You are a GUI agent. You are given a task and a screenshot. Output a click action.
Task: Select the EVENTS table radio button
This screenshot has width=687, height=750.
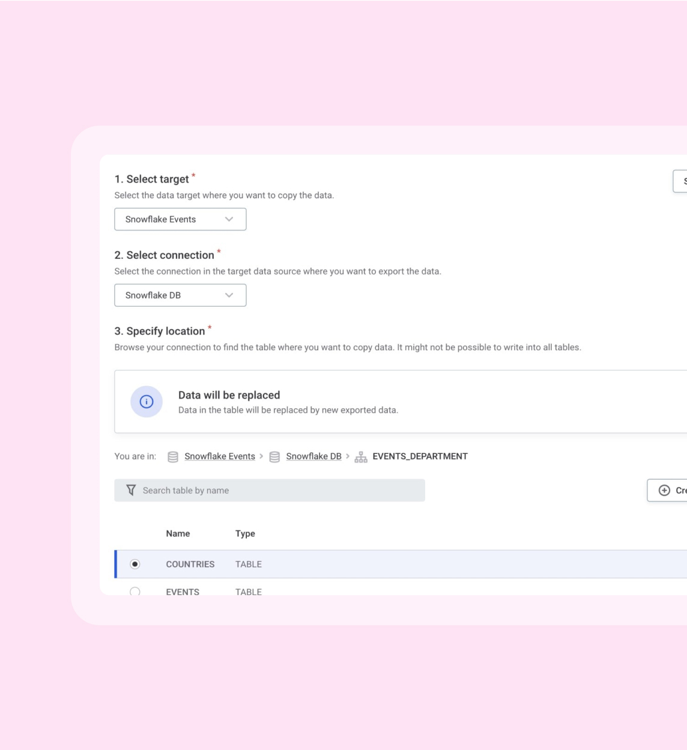click(135, 591)
